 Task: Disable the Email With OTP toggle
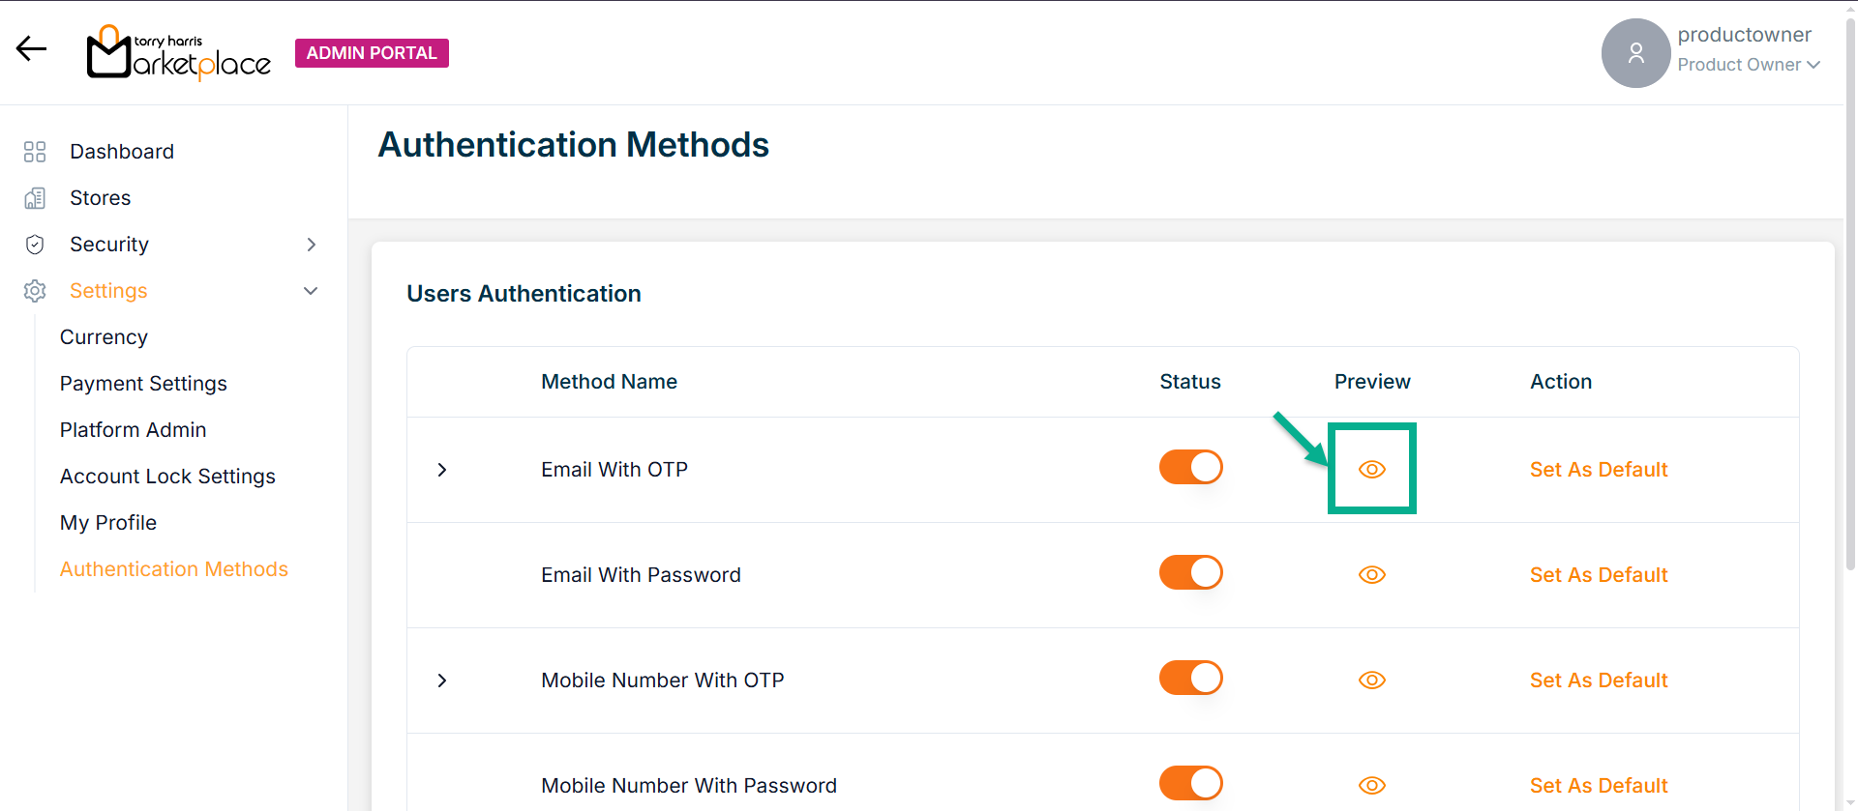(x=1190, y=468)
